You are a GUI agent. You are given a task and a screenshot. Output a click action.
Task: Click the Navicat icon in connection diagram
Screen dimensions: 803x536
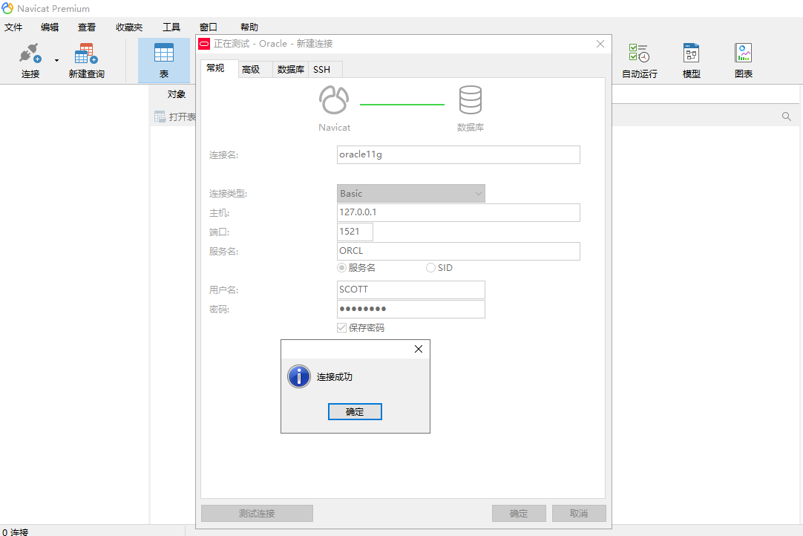coord(334,99)
